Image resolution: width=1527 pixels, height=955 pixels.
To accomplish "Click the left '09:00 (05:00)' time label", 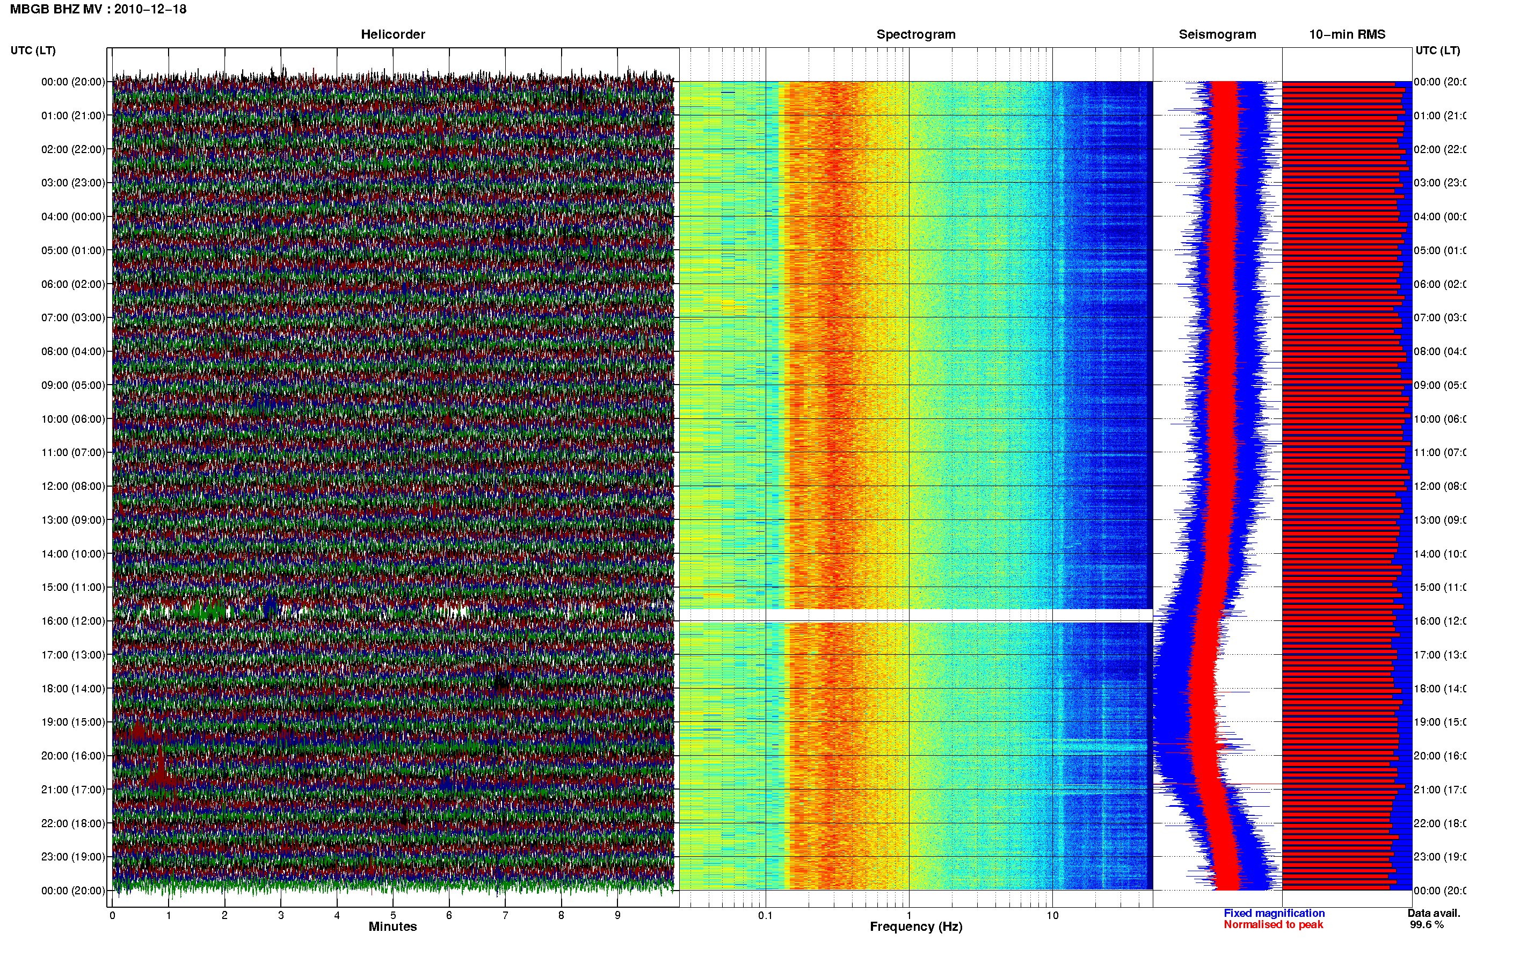I will click(x=73, y=385).
